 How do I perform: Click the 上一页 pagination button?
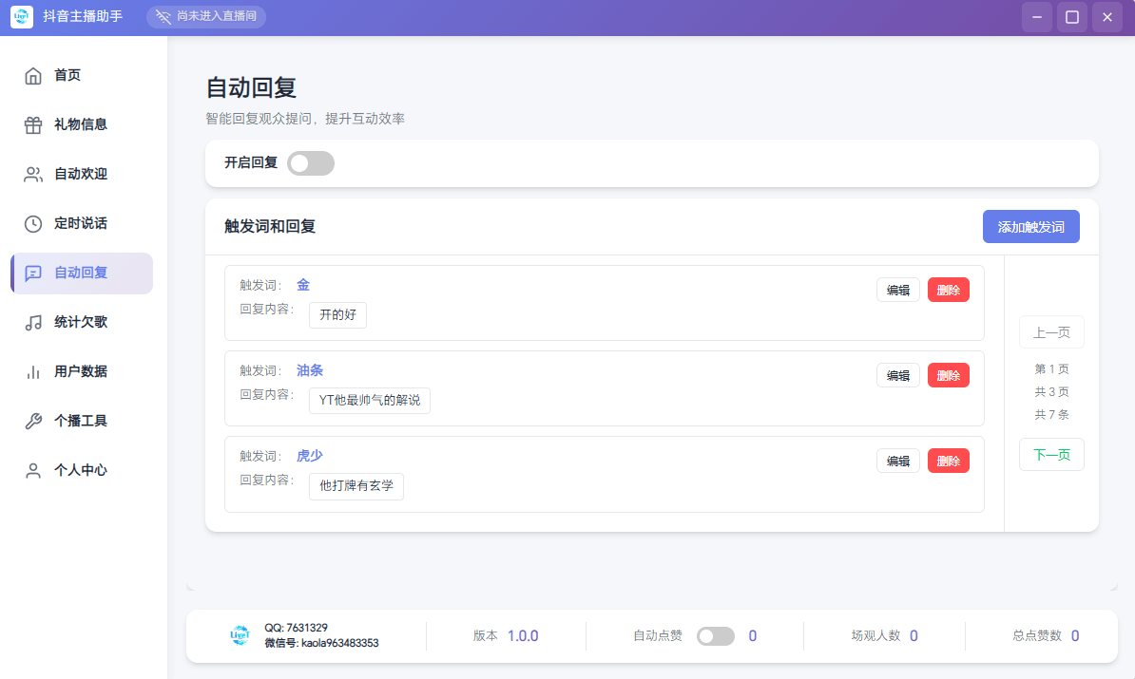coord(1051,331)
